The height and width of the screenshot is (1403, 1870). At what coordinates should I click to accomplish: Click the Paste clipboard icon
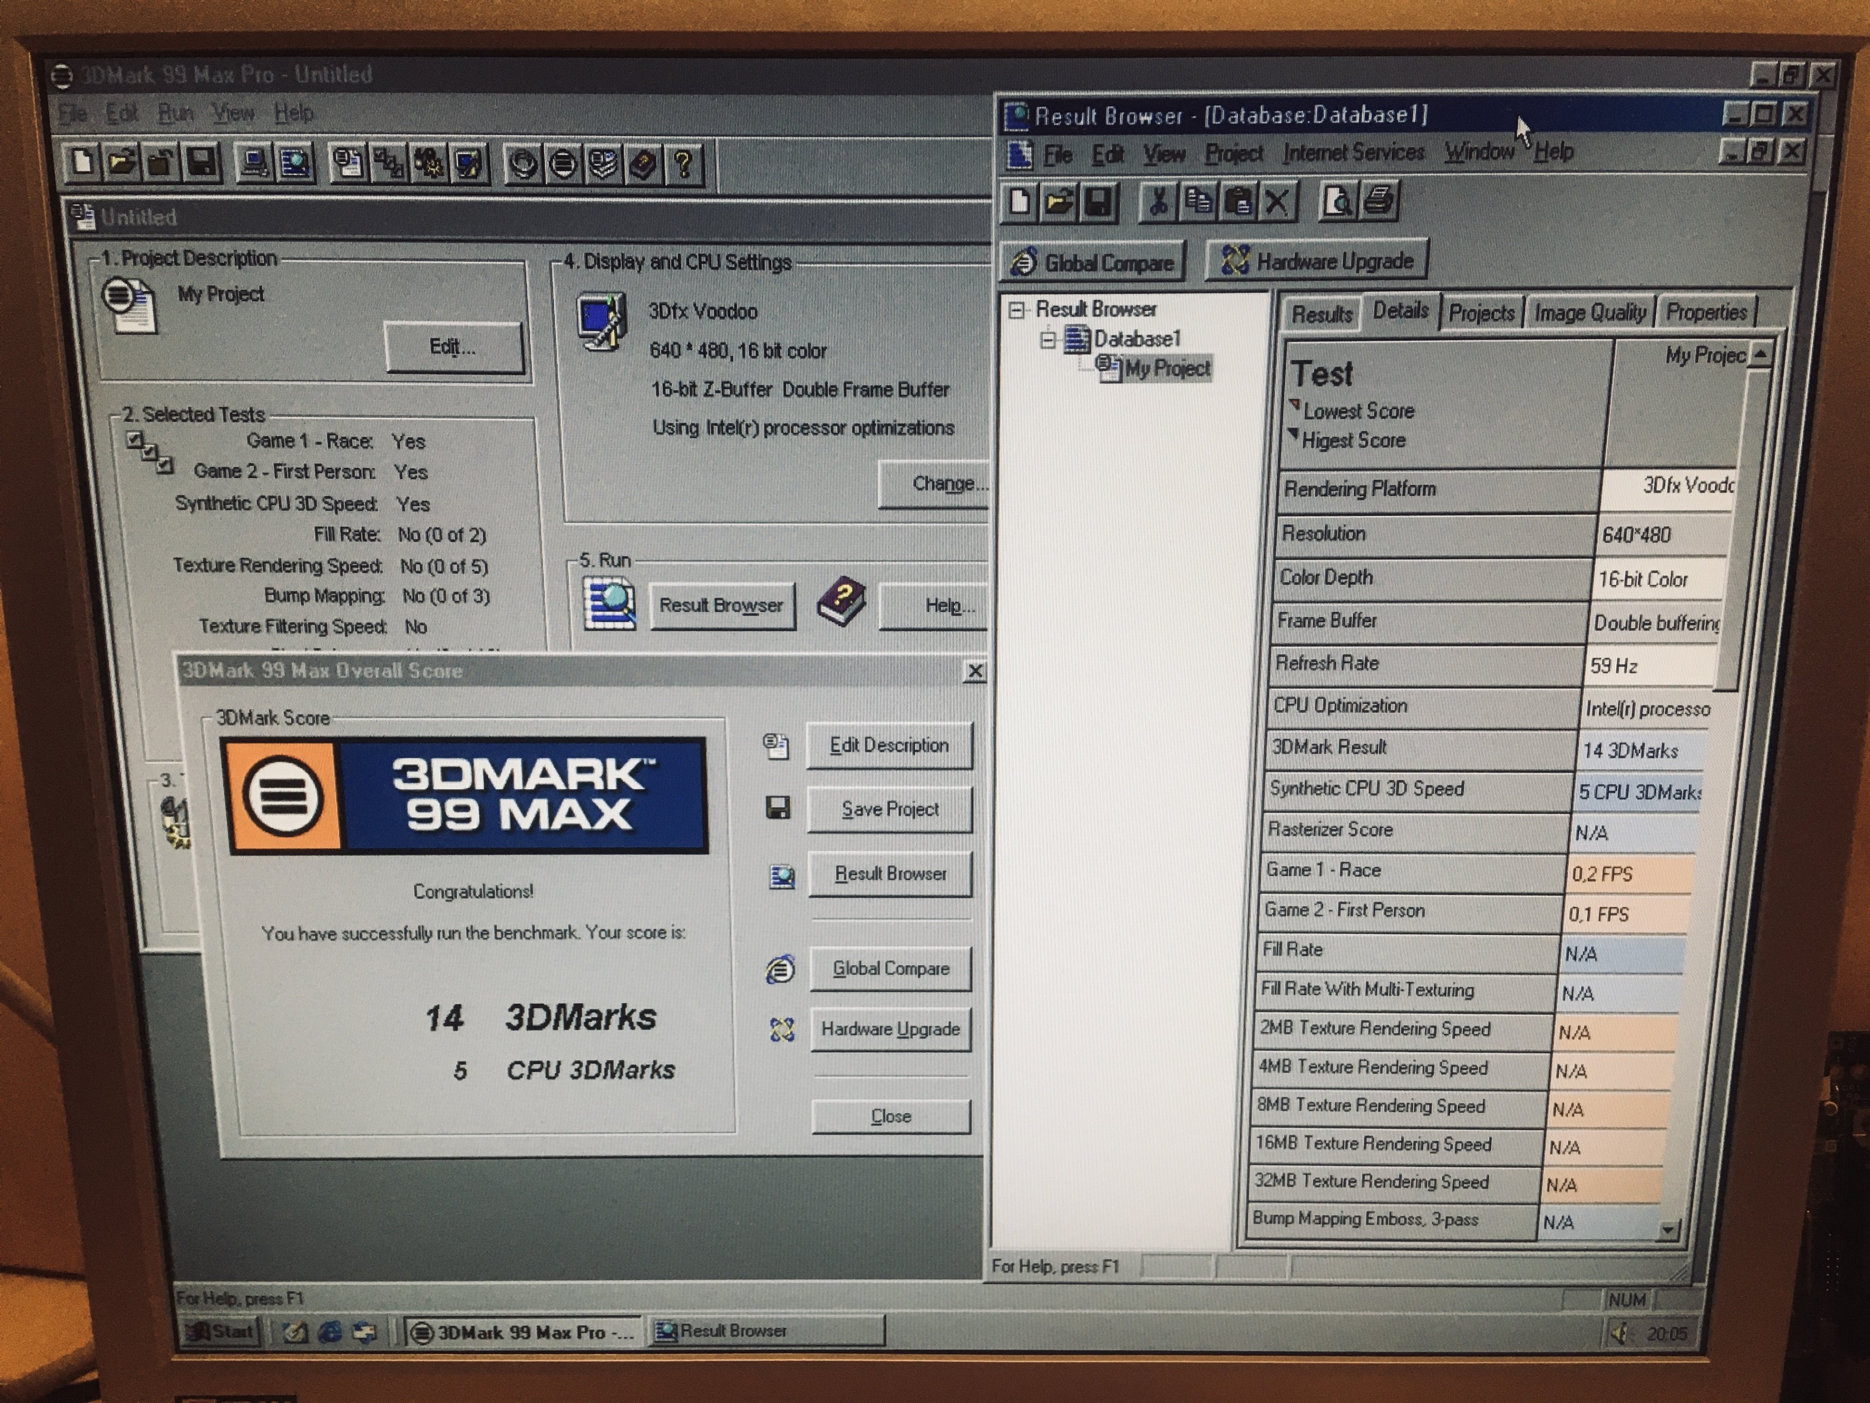tap(1237, 202)
